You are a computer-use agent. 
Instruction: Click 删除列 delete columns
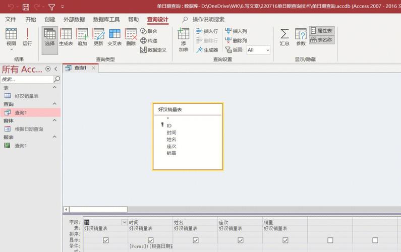[x=236, y=41]
